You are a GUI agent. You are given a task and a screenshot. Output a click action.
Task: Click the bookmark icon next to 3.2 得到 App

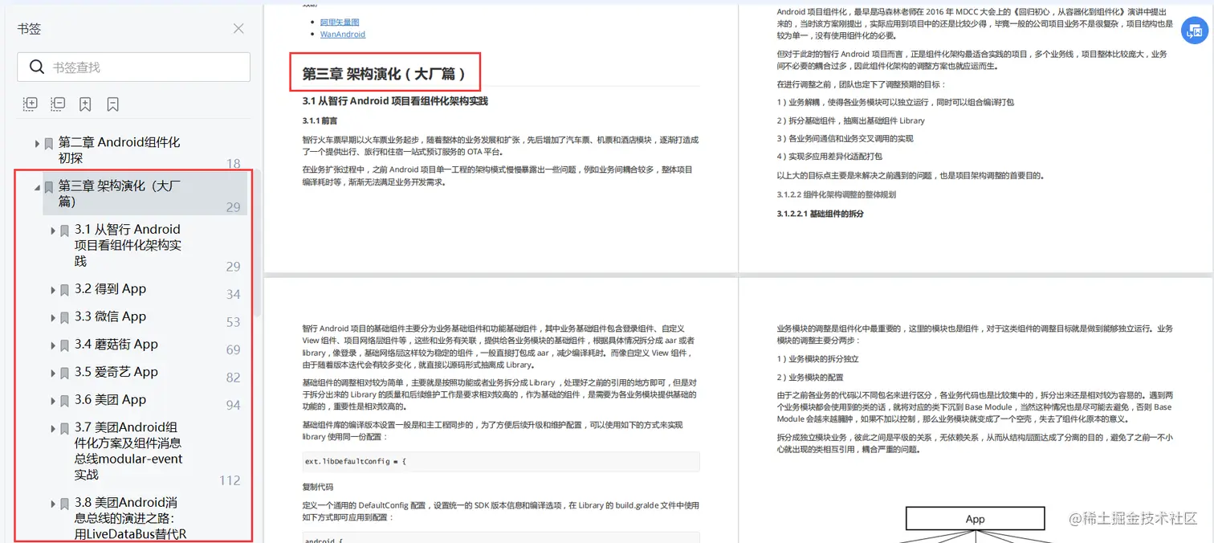point(64,289)
